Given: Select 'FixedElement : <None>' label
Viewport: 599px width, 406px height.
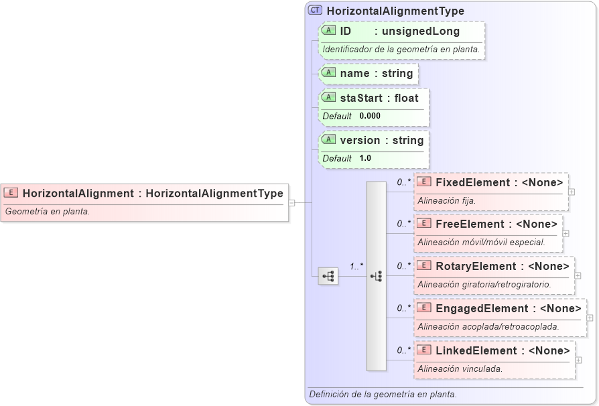Looking at the screenshot, I should point(499,183).
